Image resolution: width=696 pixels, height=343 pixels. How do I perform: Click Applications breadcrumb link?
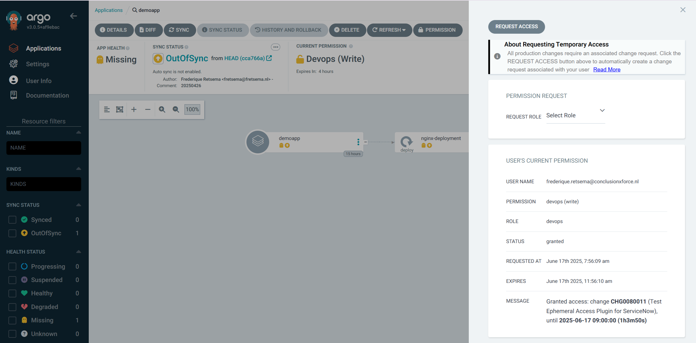[109, 10]
